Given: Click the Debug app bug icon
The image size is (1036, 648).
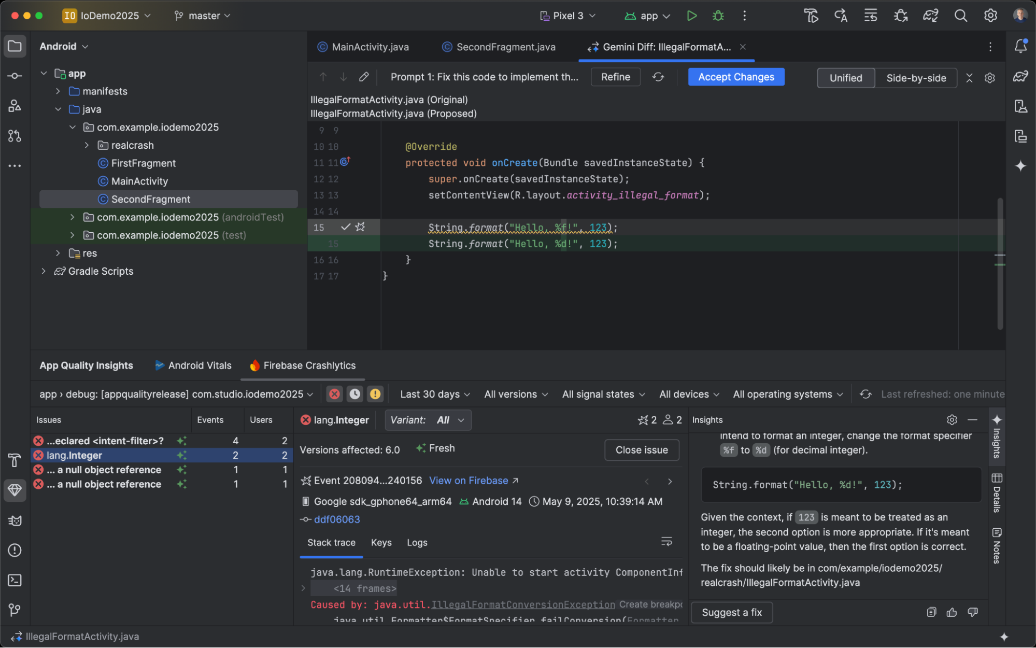Looking at the screenshot, I should [718, 16].
